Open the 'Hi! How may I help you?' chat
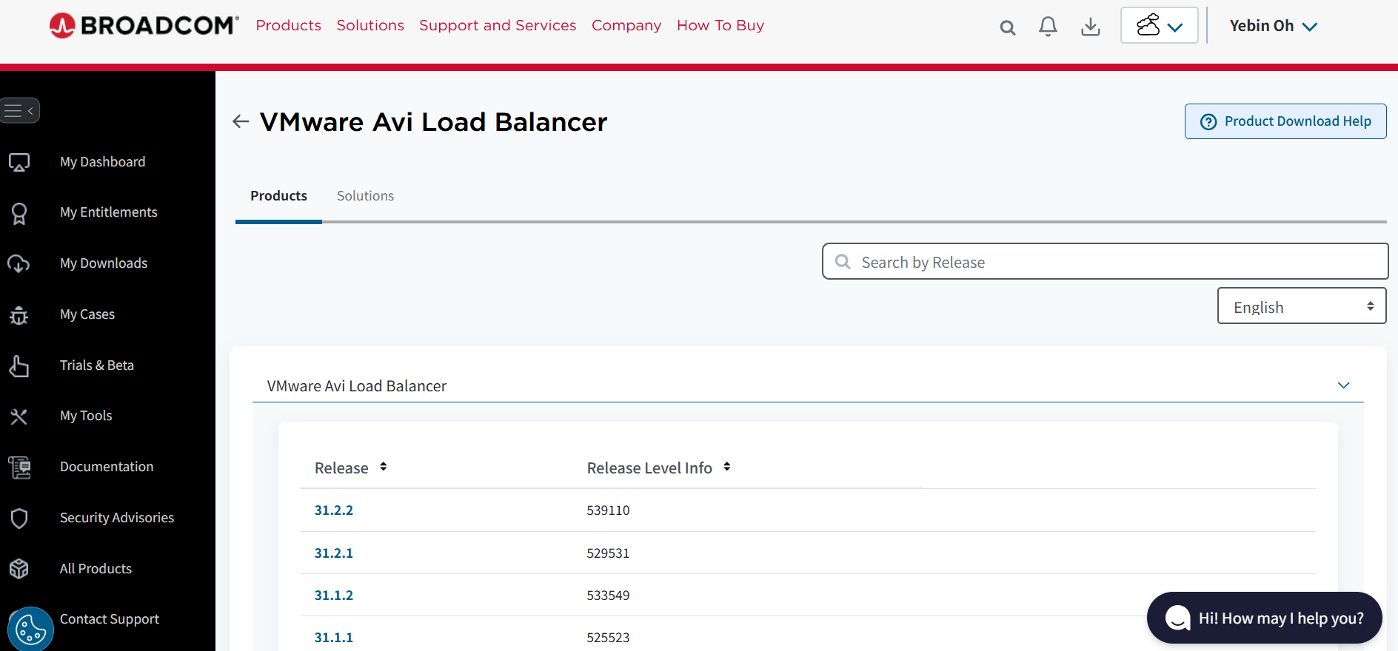This screenshot has height=651, width=1398. tap(1265, 618)
